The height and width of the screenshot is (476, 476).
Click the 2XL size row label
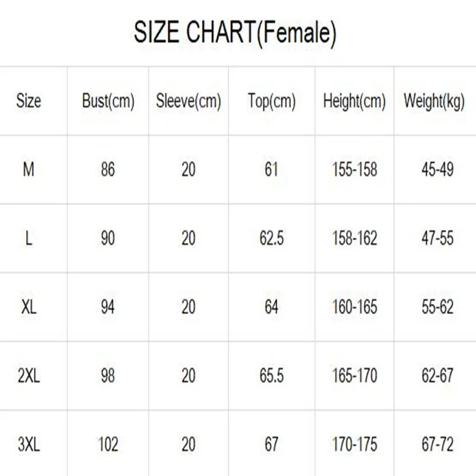pos(29,376)
